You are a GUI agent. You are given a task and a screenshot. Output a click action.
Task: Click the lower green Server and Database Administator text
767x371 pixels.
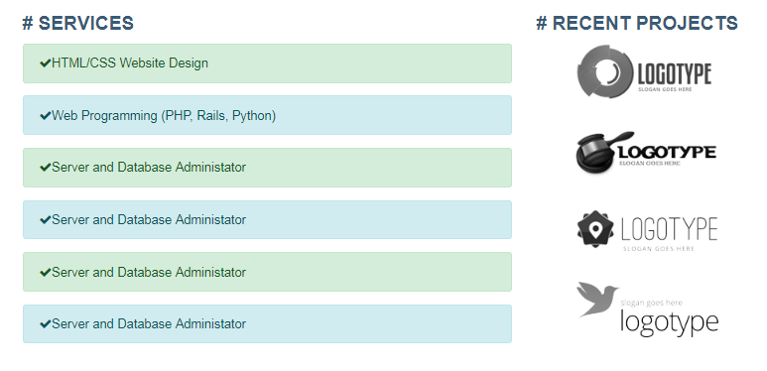[149, 272]
